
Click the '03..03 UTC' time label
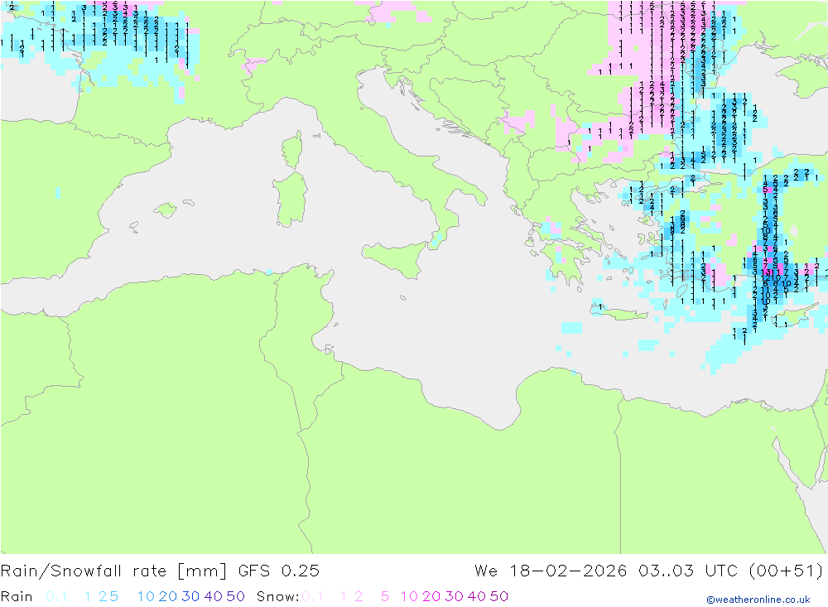687,571
